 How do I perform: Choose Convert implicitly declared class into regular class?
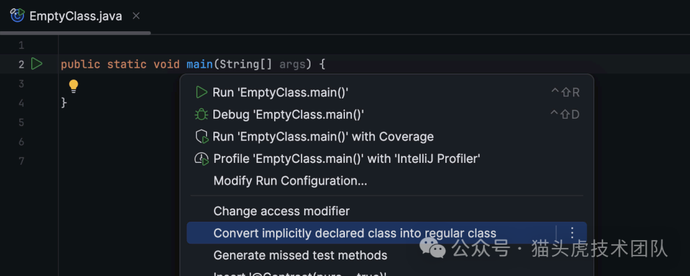pyautogui.click(x=355, y=233)
